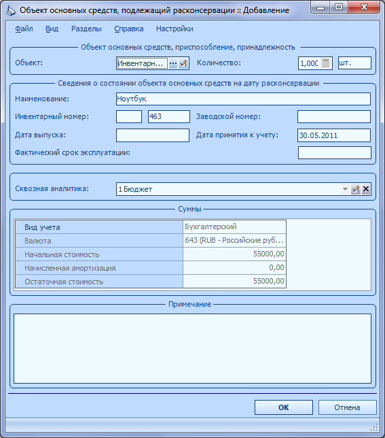Click the Заводской номер input field
Image resolution: width=385 pixels, height=438 pixels.
(x=334, y=116)
